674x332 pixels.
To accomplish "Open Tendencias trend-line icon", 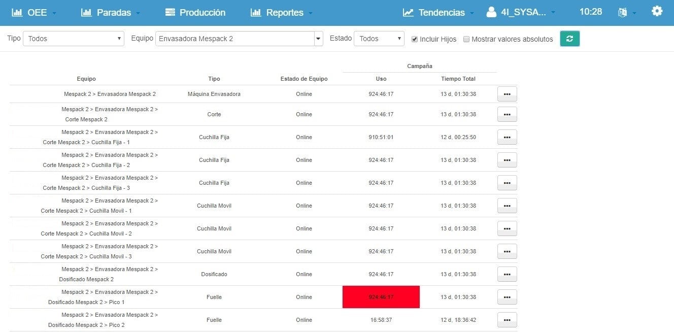I will click(x=408, y=12).
